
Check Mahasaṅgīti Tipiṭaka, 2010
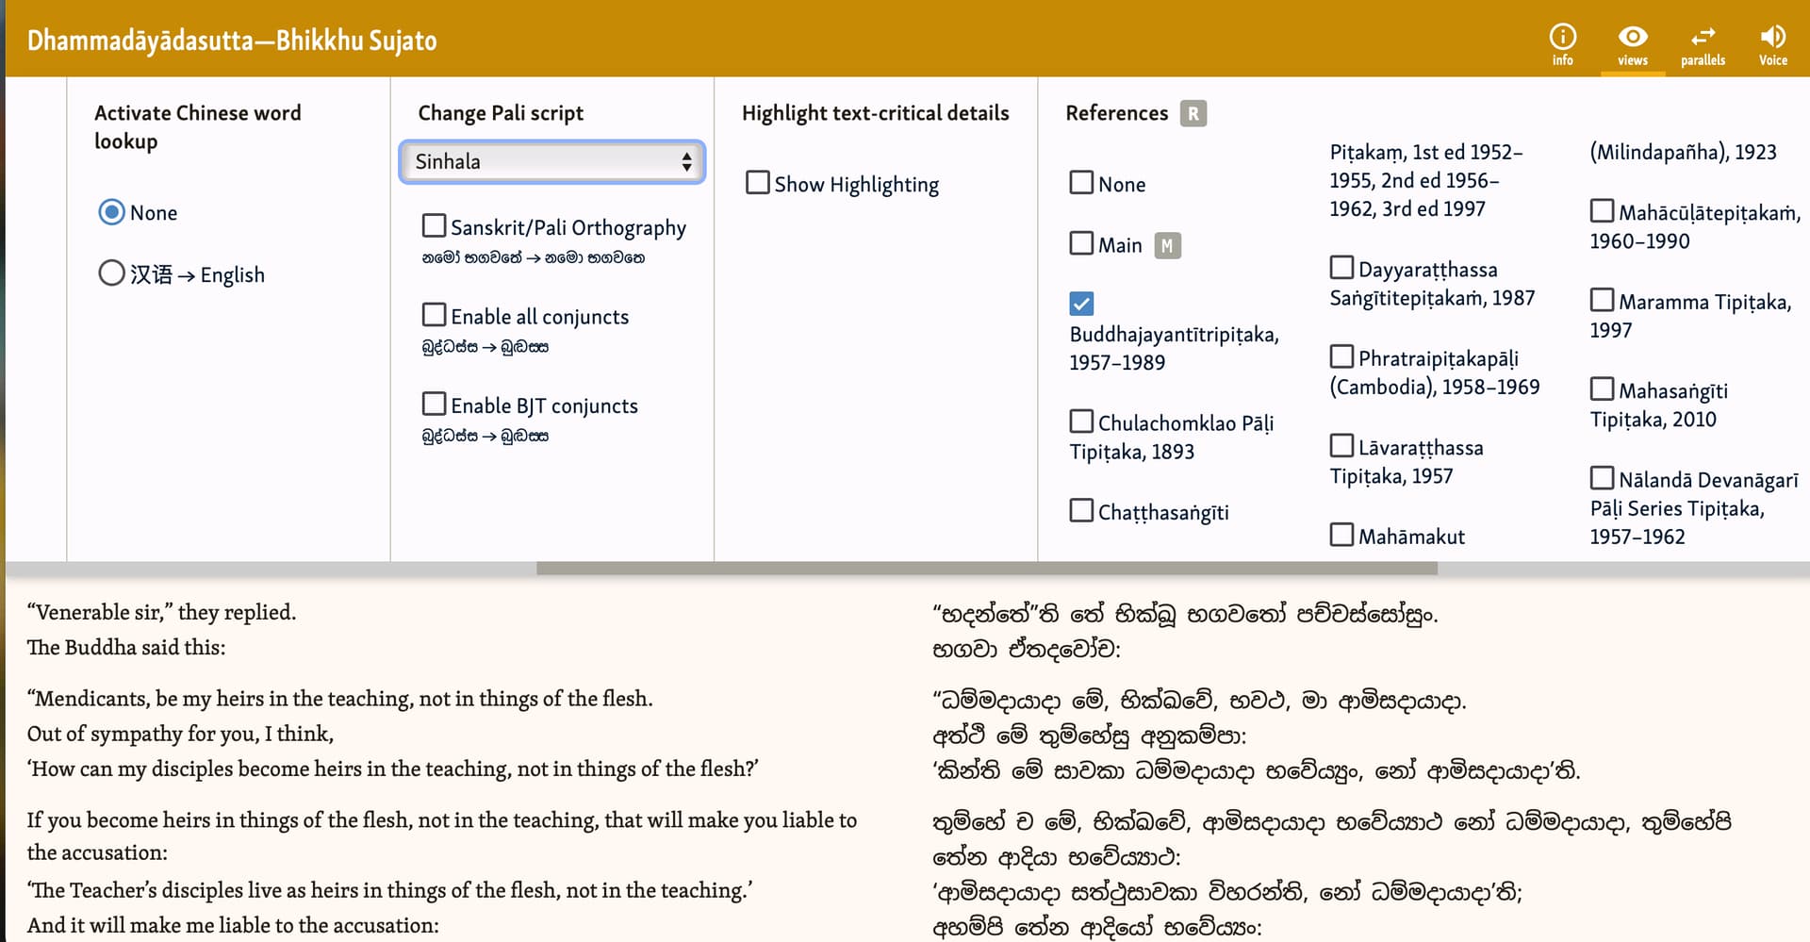point(1602,389)
